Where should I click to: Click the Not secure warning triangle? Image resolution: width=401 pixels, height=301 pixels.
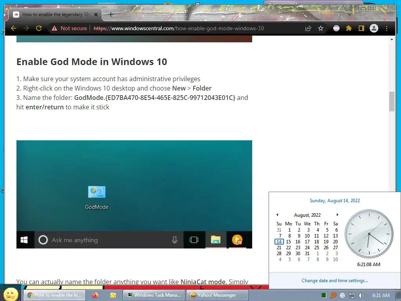click(54, 28)
